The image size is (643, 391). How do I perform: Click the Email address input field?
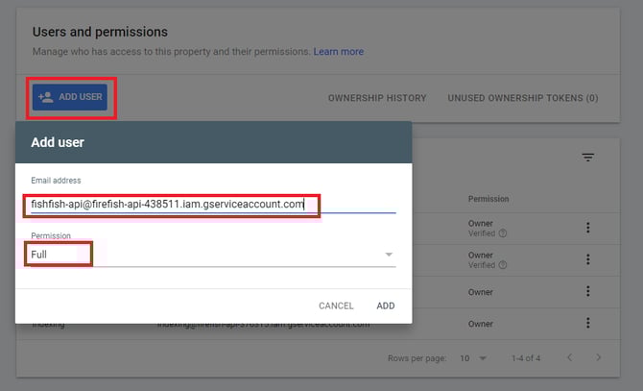coord(211,204)
